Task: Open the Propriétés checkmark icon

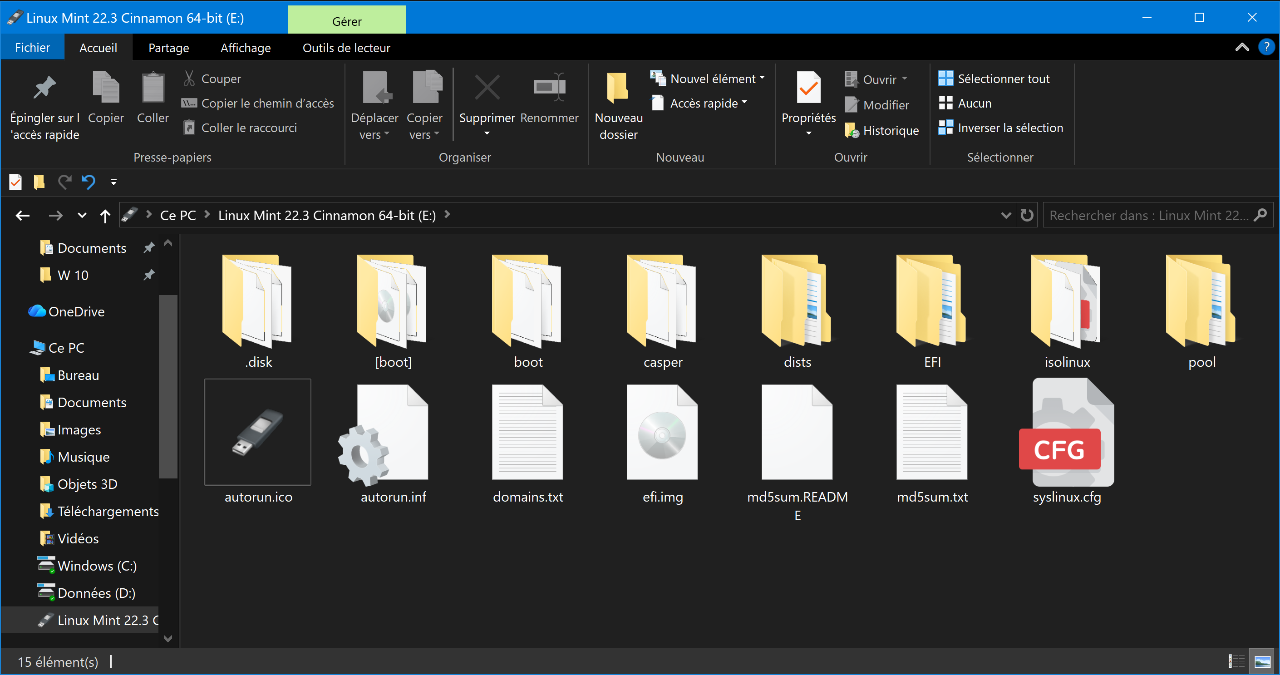Action: 809,89
